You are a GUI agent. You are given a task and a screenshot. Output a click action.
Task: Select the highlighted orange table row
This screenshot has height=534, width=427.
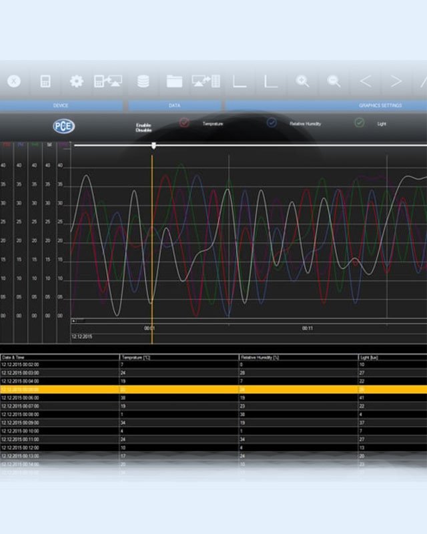pos(213,389)
